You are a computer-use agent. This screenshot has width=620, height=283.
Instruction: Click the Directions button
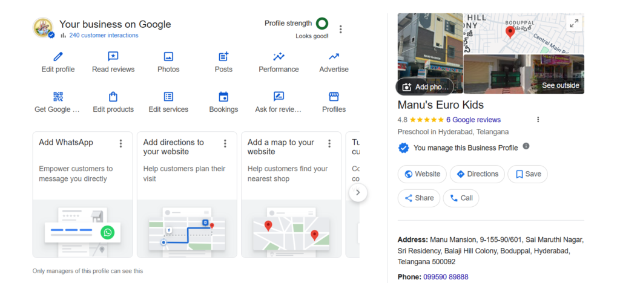(x=477, y=174)
